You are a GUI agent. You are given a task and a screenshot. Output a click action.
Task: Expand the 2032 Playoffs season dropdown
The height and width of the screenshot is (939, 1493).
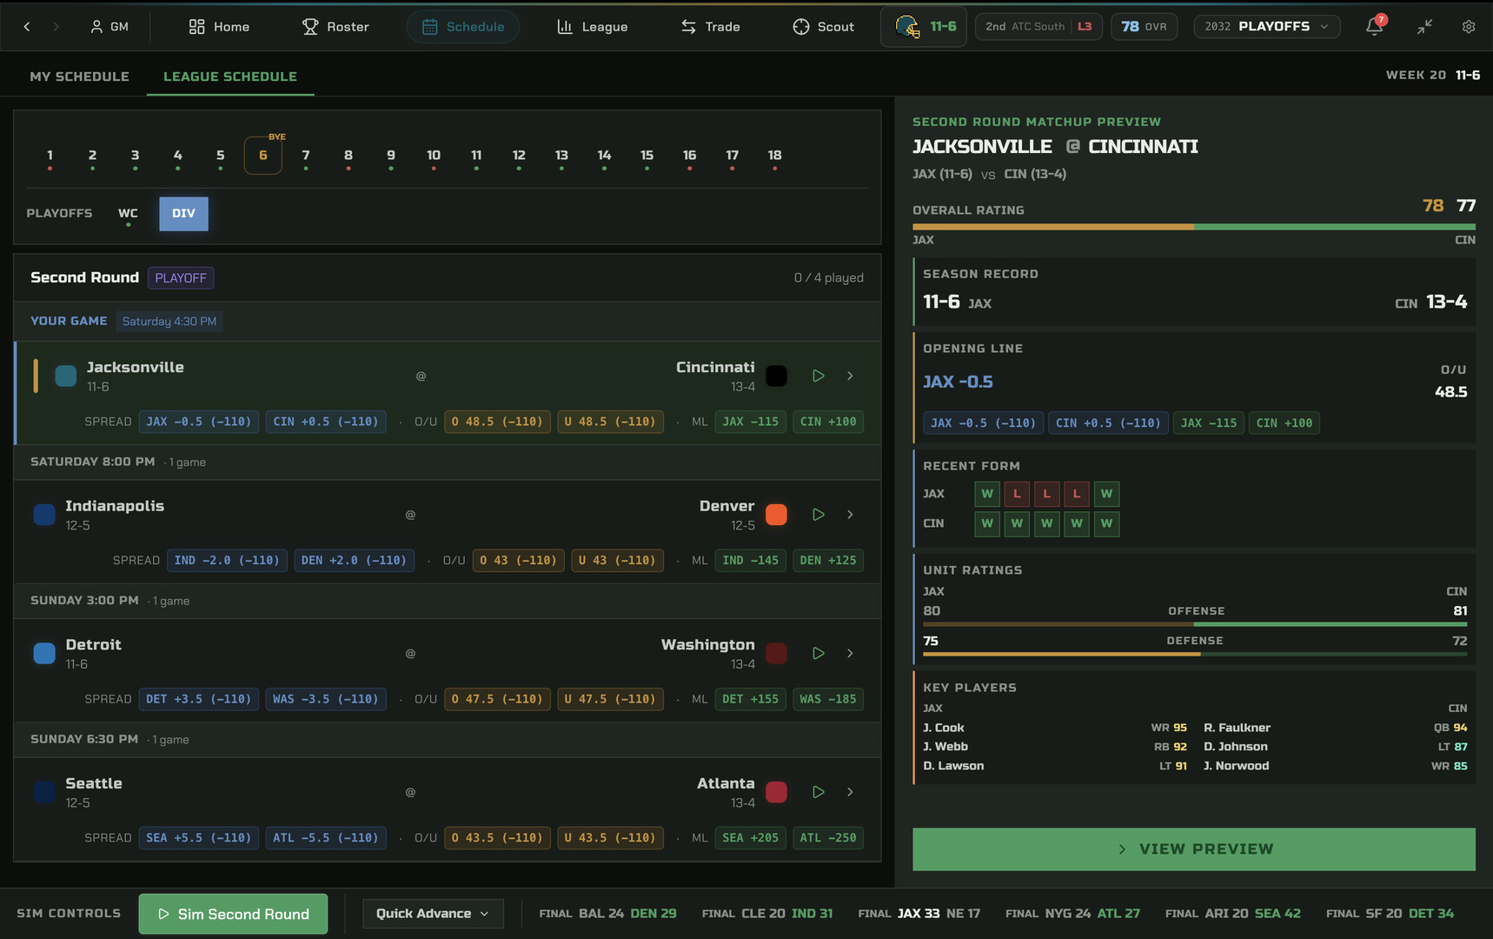(x=1266, y=27)
